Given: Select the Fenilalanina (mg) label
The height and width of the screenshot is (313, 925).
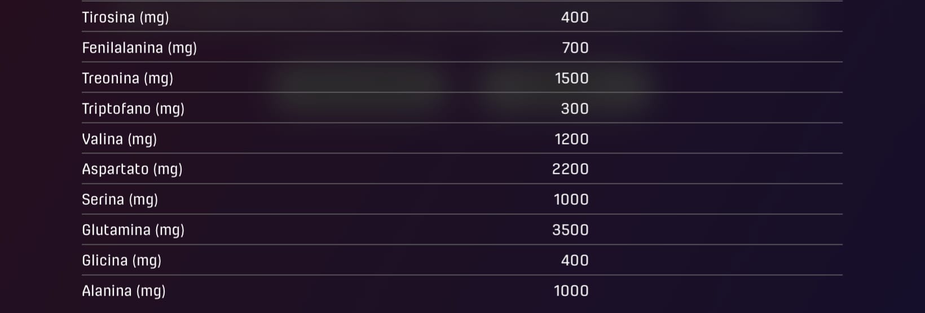Looking at the screenshot, I should pos(139,48).
